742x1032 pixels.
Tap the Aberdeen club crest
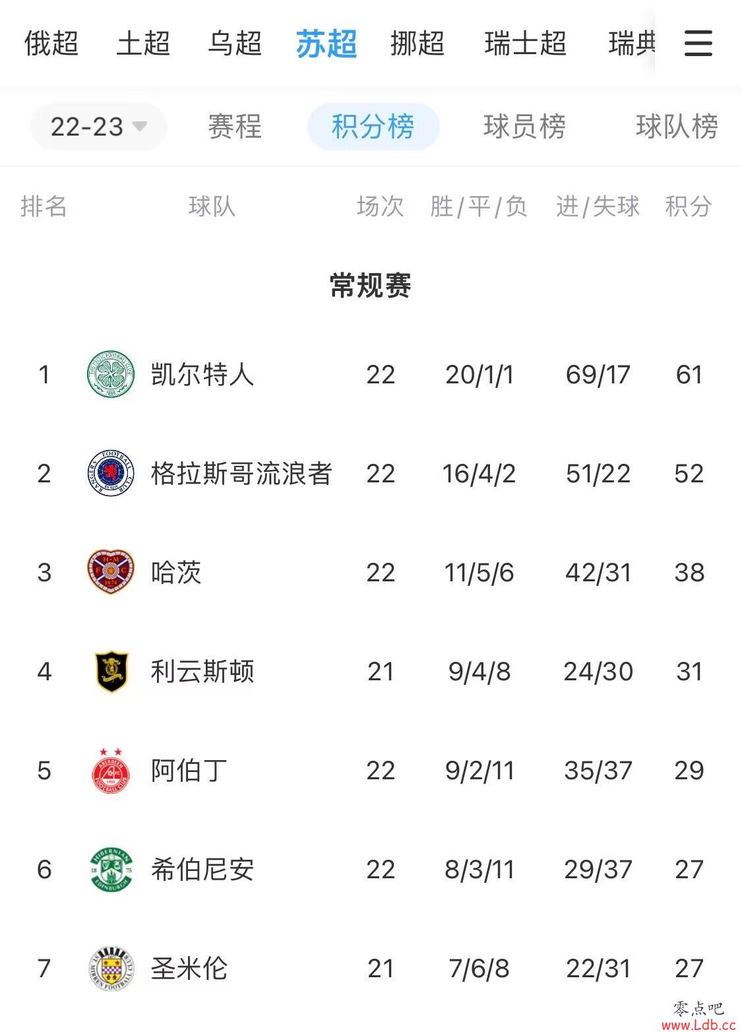[111, 770]
